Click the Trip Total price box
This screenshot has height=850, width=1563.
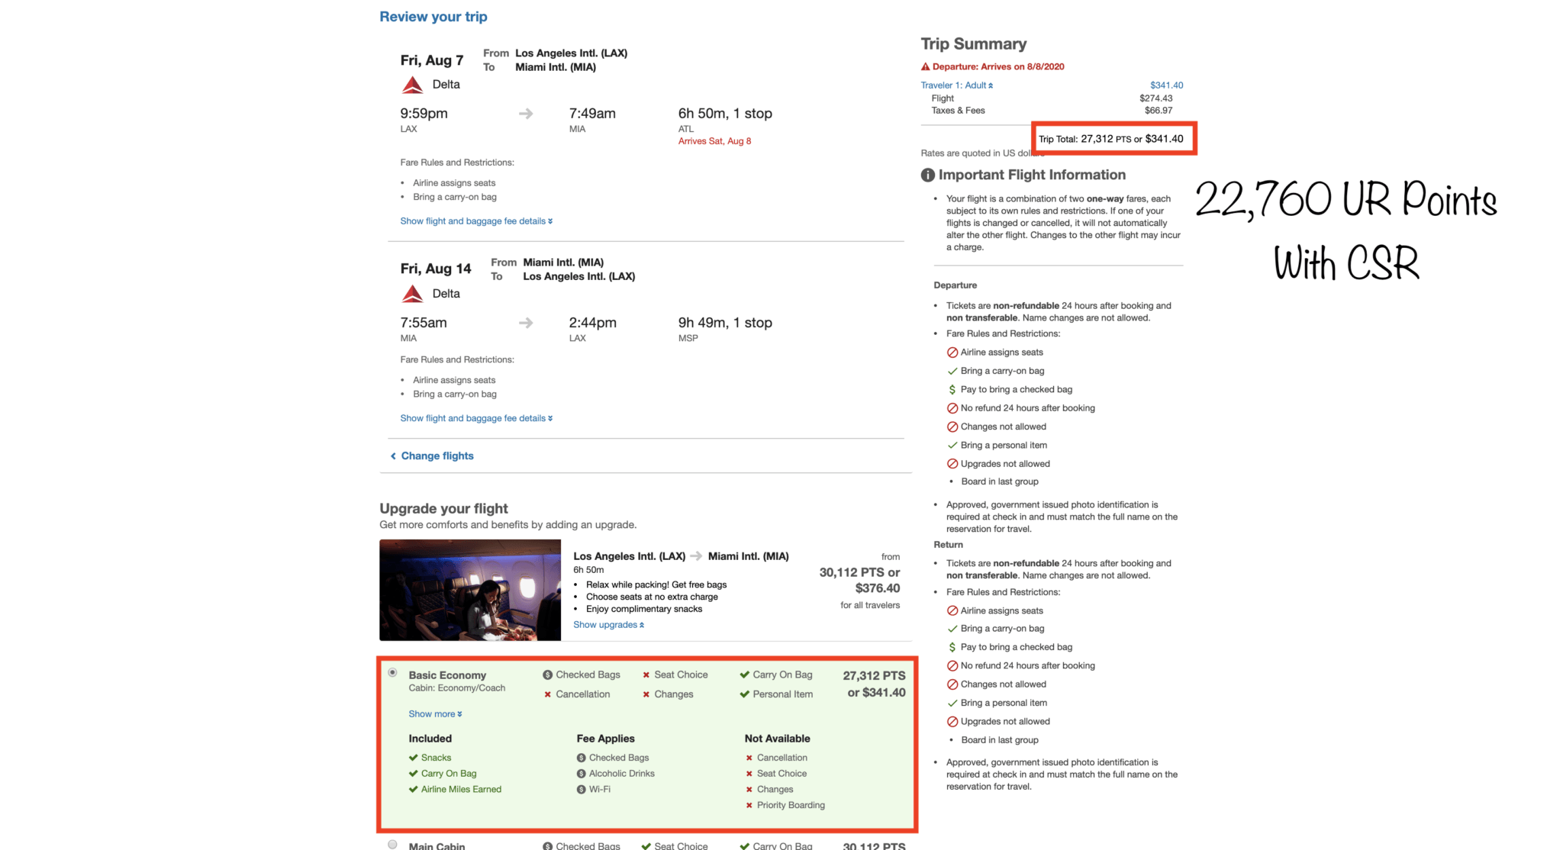pyautogui.click(x=1113, y=139)
